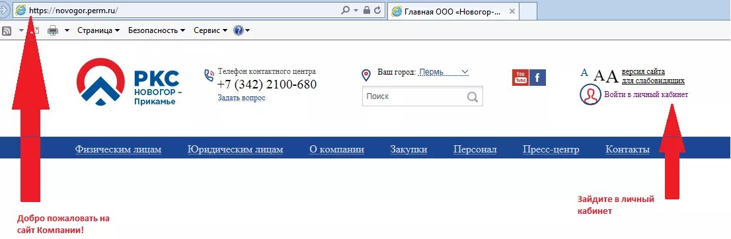Image resolution: width=731 pixels, height=239 pixels.
Task: Open the YouTube channel icon
Action: (x=519, y=78)
